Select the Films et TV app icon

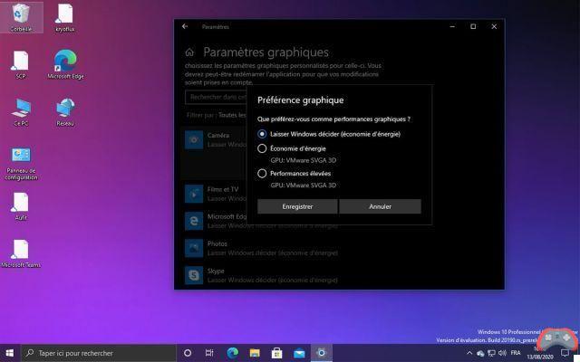tap(194, 194)
